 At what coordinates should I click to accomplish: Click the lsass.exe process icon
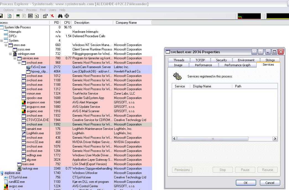coord(19,164)
